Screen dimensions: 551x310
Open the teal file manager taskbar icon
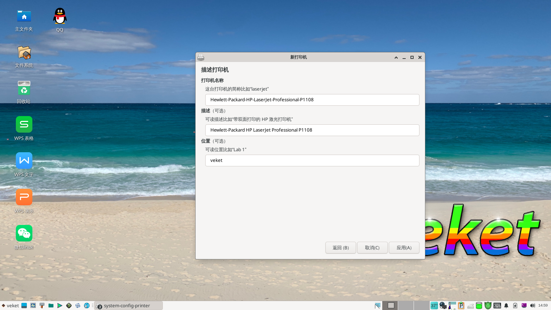click(x=51, y=306)
